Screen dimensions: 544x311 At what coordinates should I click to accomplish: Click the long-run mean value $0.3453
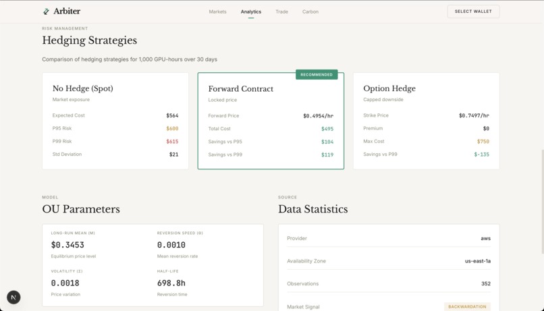67,245
